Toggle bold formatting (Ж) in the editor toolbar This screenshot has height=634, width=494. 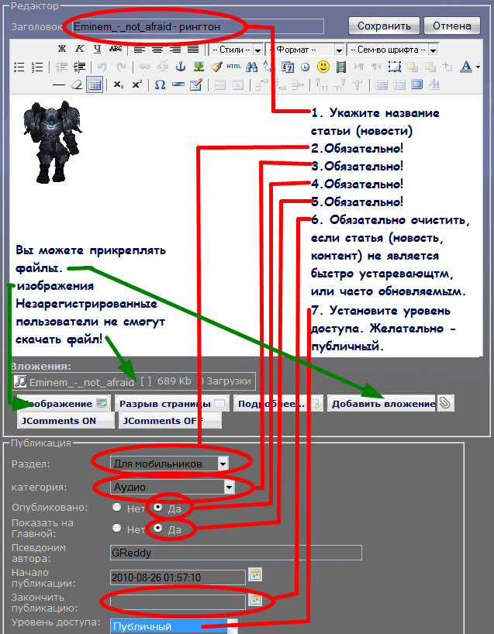coord(62,49)
